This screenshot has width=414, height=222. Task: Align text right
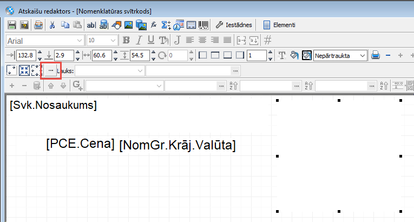click(215, 40)
